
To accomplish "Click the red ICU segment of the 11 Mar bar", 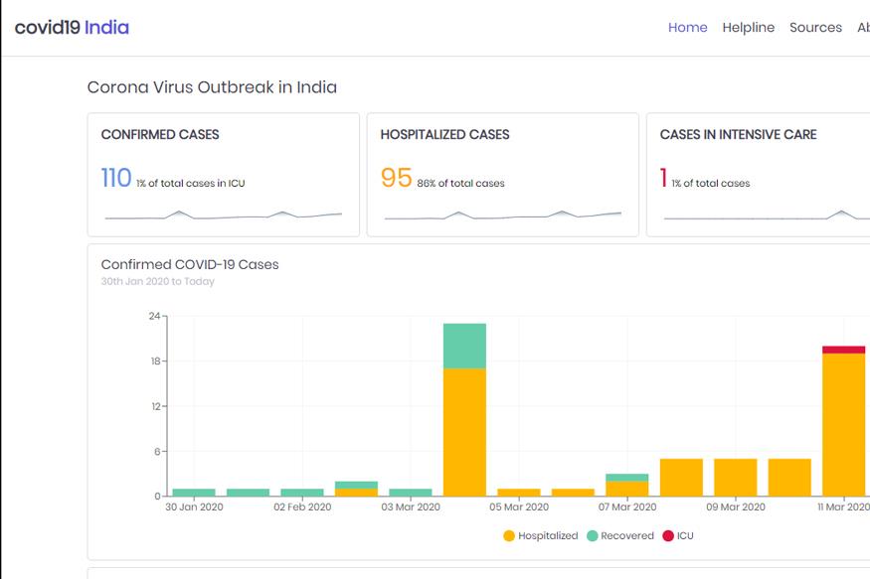I will [x=843, y=350].
